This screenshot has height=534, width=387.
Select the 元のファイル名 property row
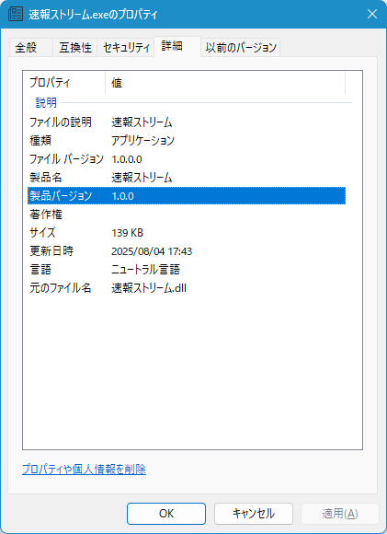click(x=187, y=288)
